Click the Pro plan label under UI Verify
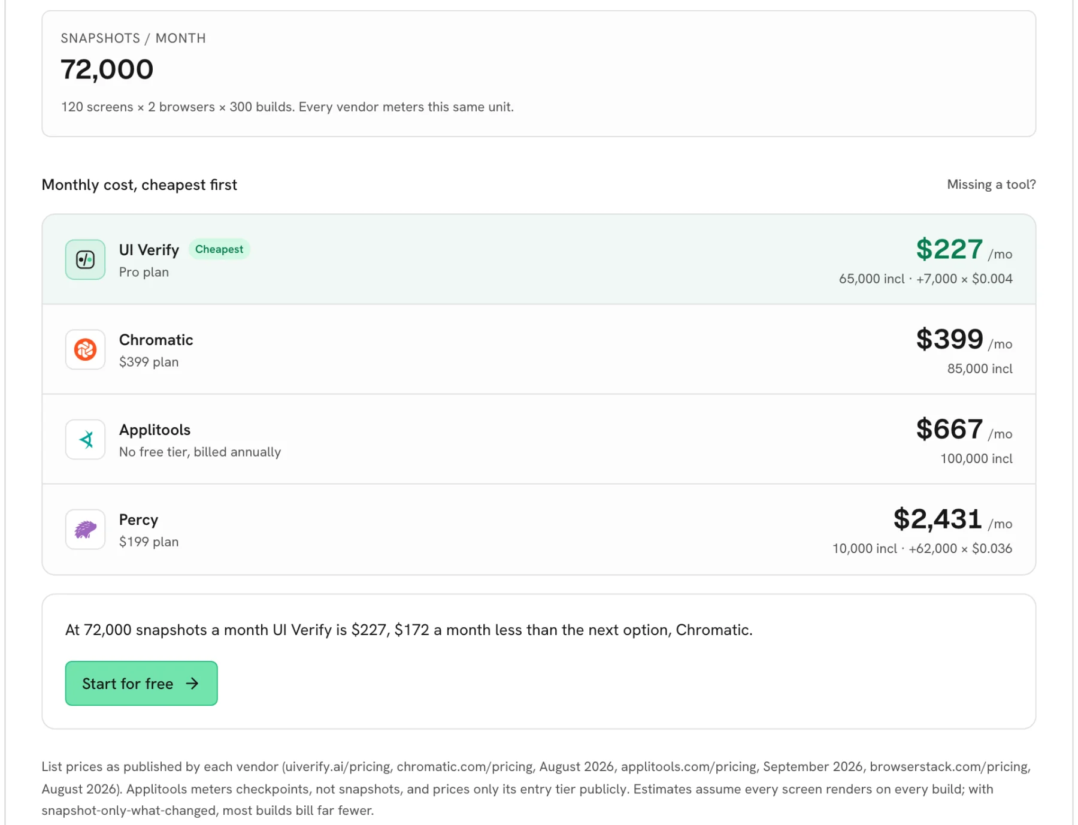The width and height of the screenshot is (1078, 825). click(144, 272)
